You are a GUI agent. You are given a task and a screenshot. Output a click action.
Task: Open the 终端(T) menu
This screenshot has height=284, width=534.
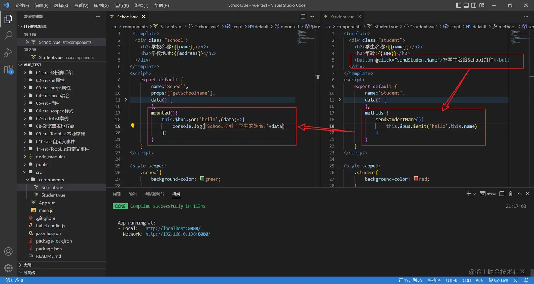click(x=142, y=5)
